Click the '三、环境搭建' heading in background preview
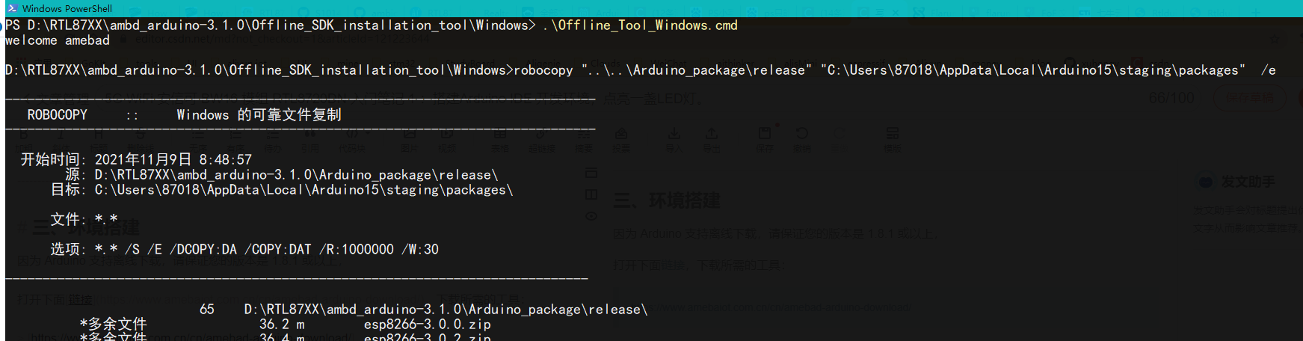This screenshot has width=1303, height=341. 667,200
